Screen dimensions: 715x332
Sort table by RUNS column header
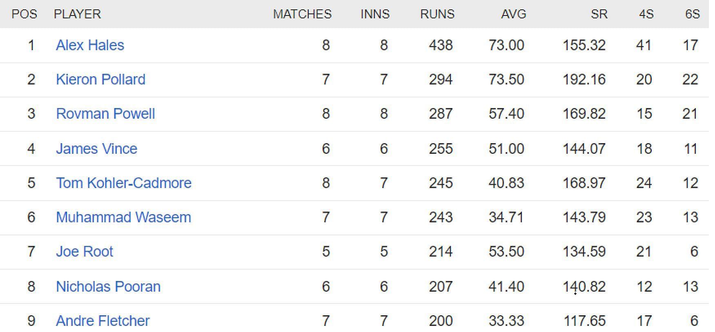[x=437, y=14]
